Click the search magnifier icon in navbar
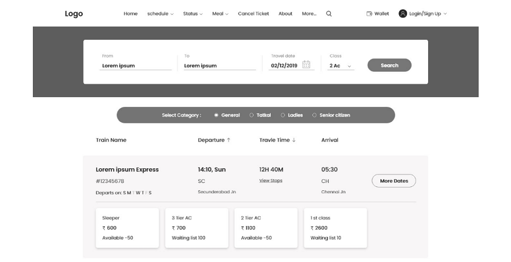Viewport: 511px width, 262px height. pos(329,14)
